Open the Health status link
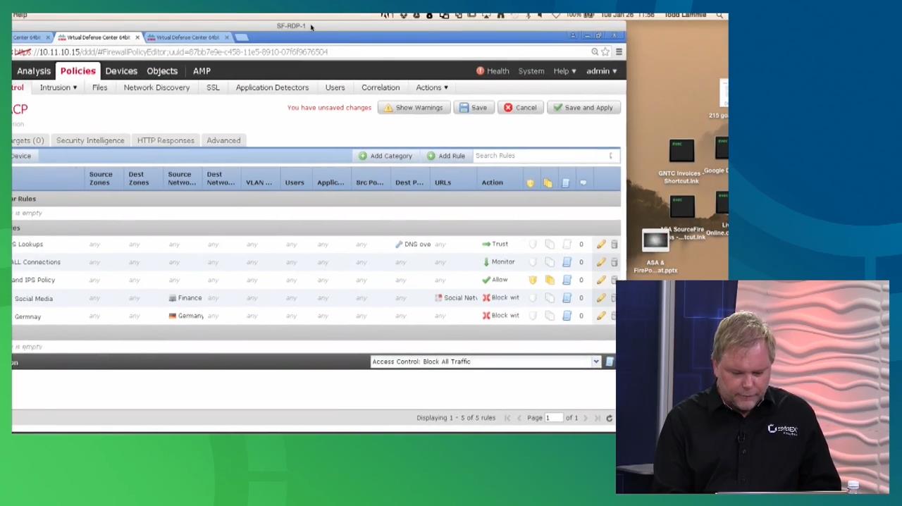The width and height of the screenshot is (902, 506). tap(493, 71)
